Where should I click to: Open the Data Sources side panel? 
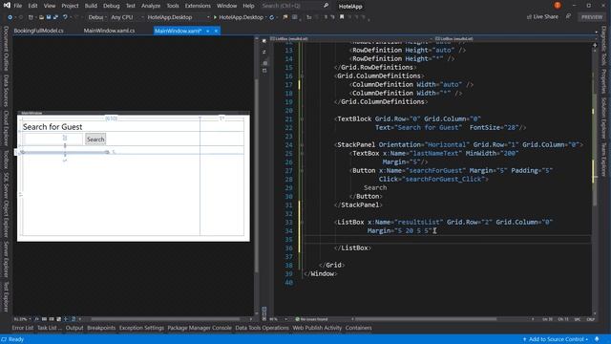click(6, 91)
